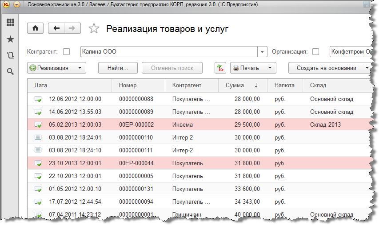
Task: Go to the home page button
Action: click(35, 28)
